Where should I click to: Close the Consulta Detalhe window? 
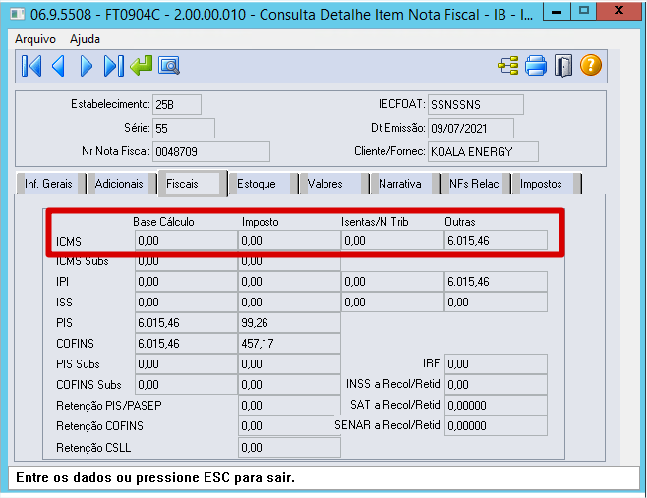click(x=618, y=11)
